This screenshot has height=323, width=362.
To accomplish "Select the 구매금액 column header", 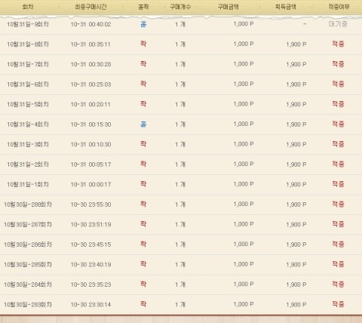I will pyautogui.click(x=228, y=7).
